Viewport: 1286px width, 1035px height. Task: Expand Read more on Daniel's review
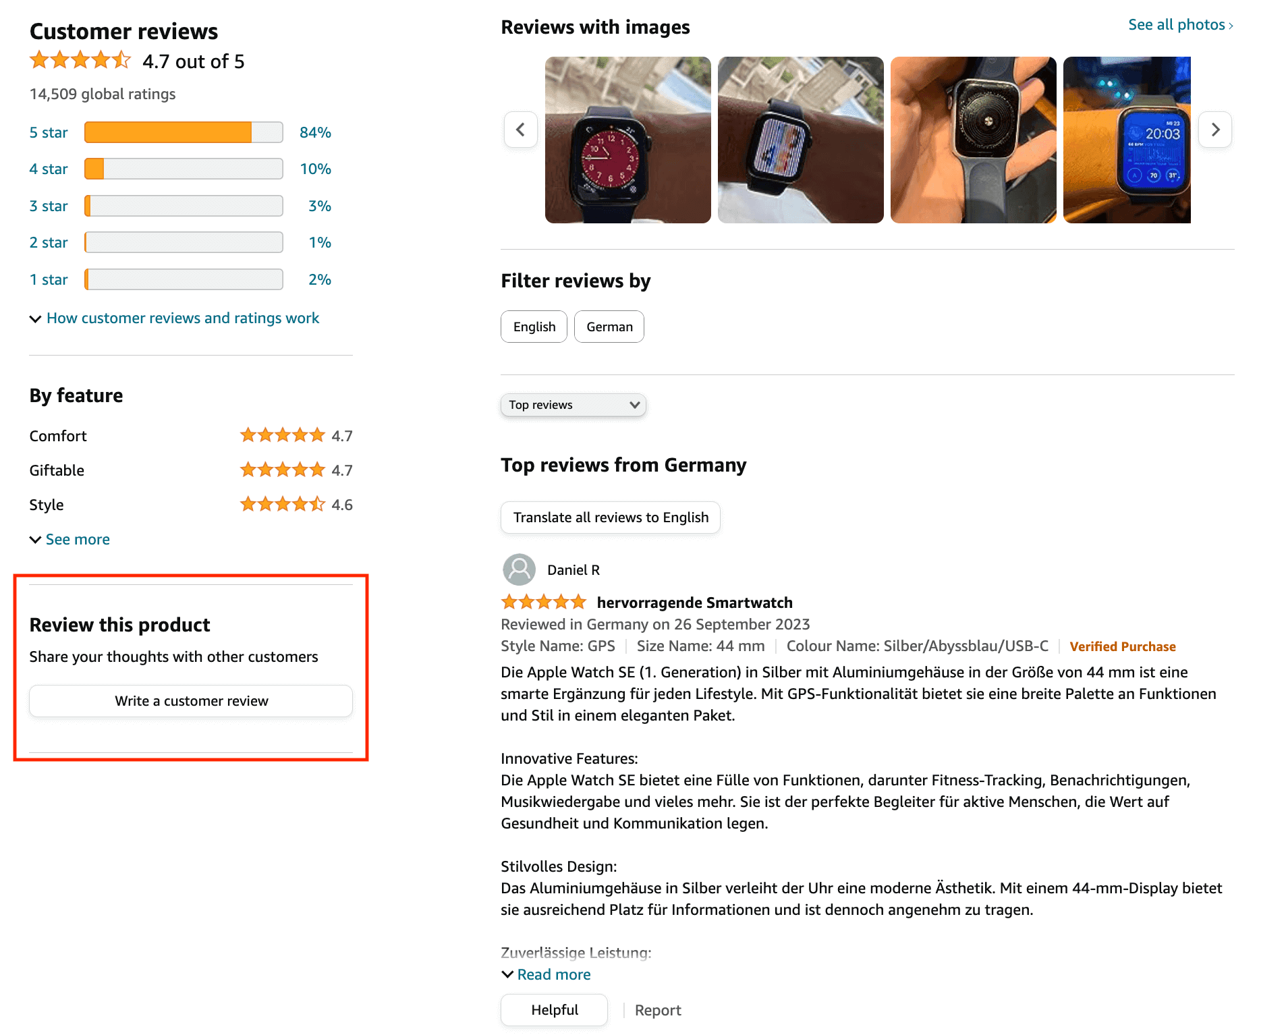[553, 974]
